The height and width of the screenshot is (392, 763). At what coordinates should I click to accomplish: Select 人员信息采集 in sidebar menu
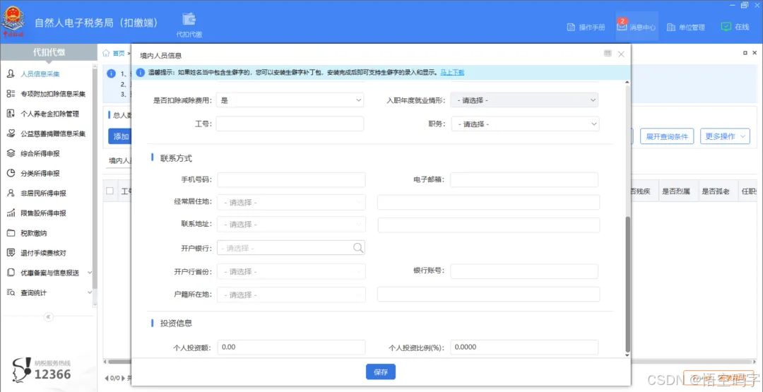click(40, 74)
